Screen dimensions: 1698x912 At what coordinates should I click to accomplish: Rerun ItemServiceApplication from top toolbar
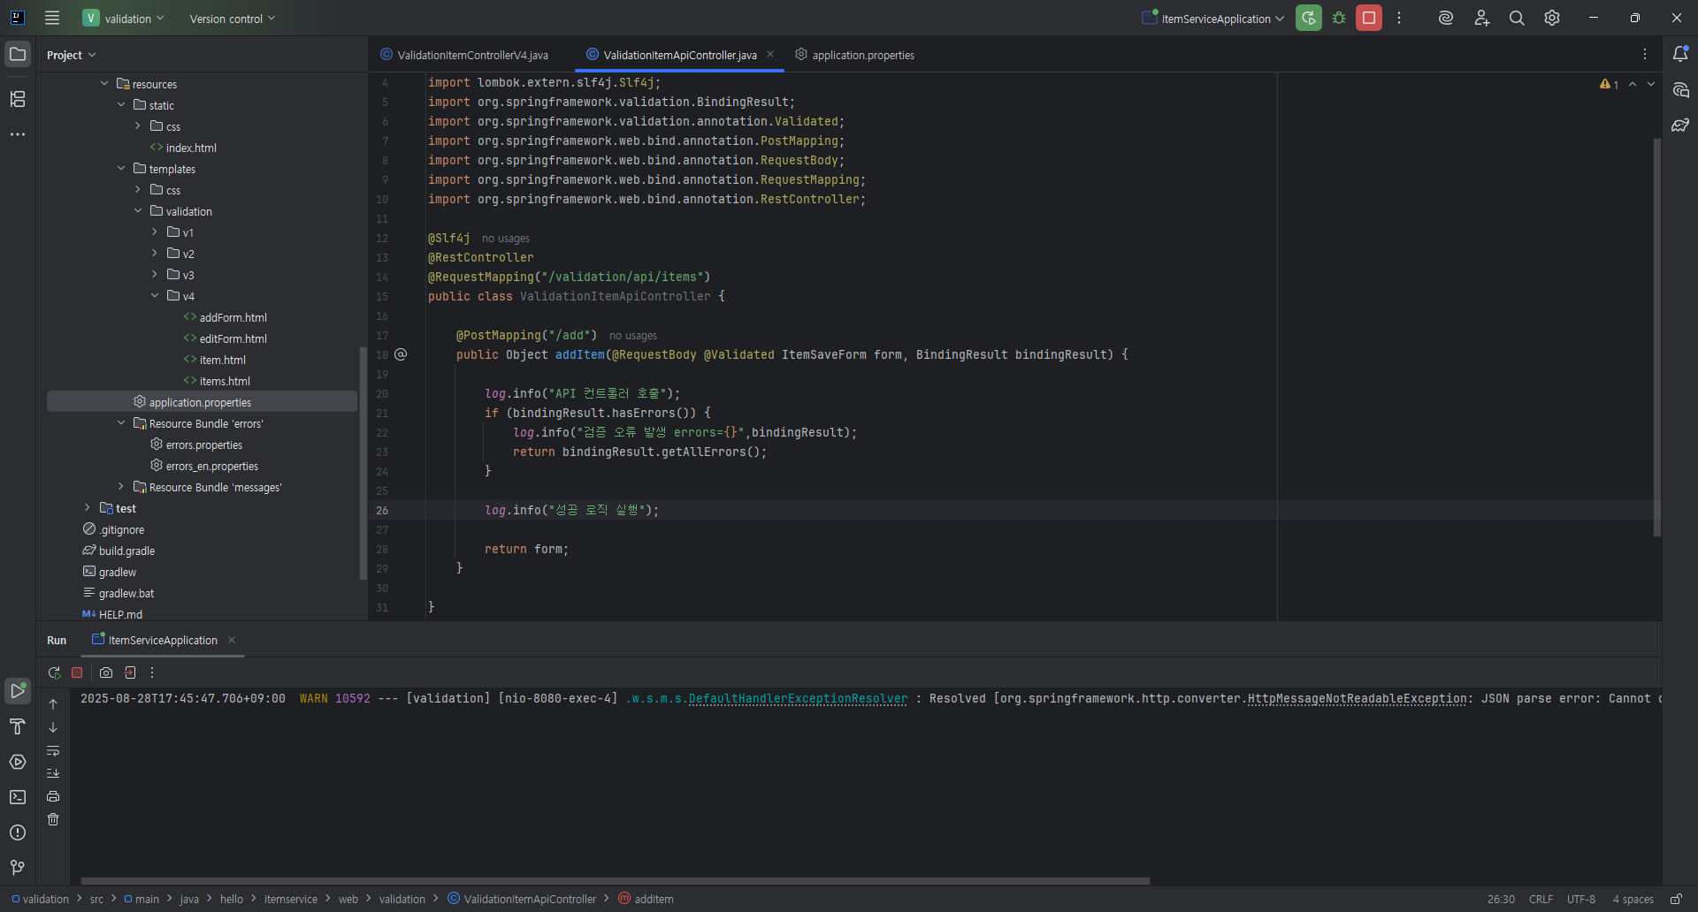click(1309, 18)
